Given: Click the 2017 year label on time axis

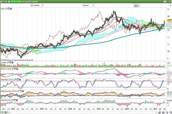Looking at the screenshot, I should point(155,109).
